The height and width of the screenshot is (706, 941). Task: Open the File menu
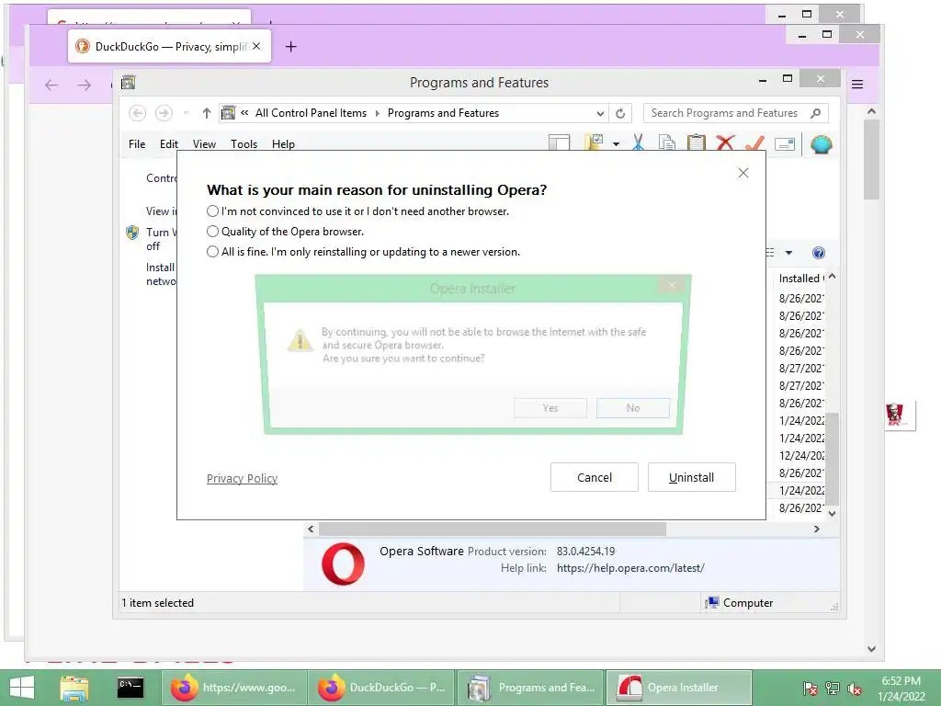[137, 144]
